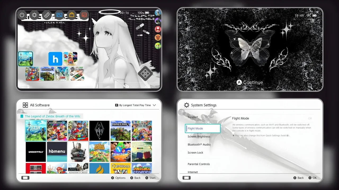This screenshot has height=190, width=339.
Task: Toggle Flight Mode Off switch
Action: point(310,118)
